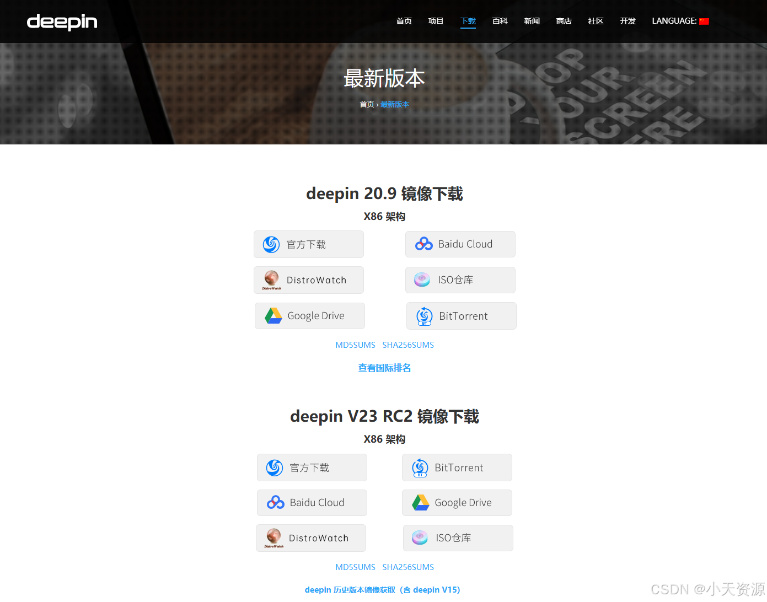Click the deepin logo in header
Screen dimensions: 767x602
tap(62, 22)
